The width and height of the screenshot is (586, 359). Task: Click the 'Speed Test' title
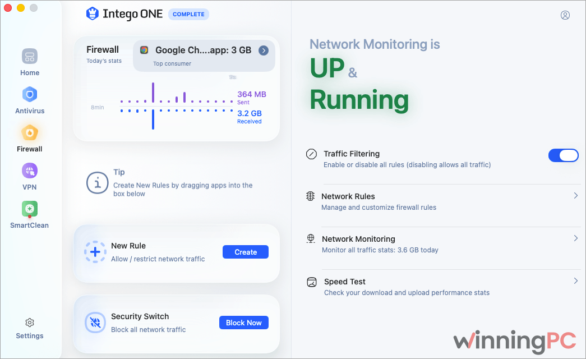pos(344,282)
